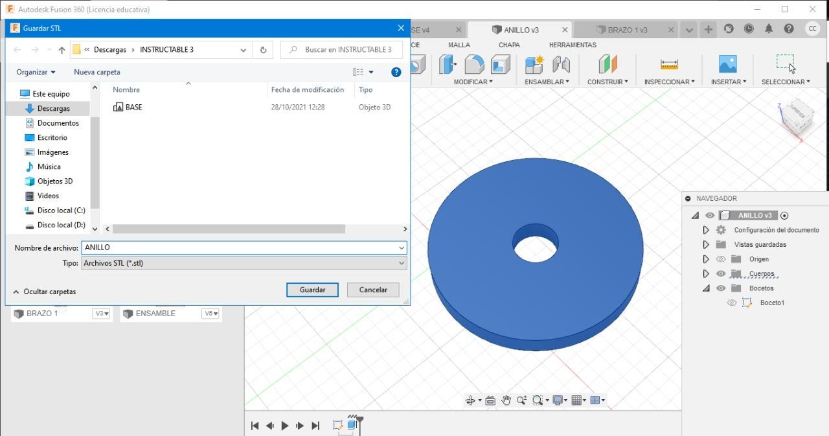Click the Orbit navigation tool
This screenshot has width=829, height=436.
[x=471, y=400]
